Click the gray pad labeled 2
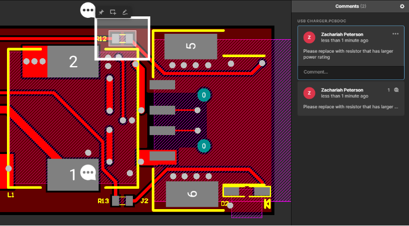Viewport: 409px width, 226px height. point(73,62)
